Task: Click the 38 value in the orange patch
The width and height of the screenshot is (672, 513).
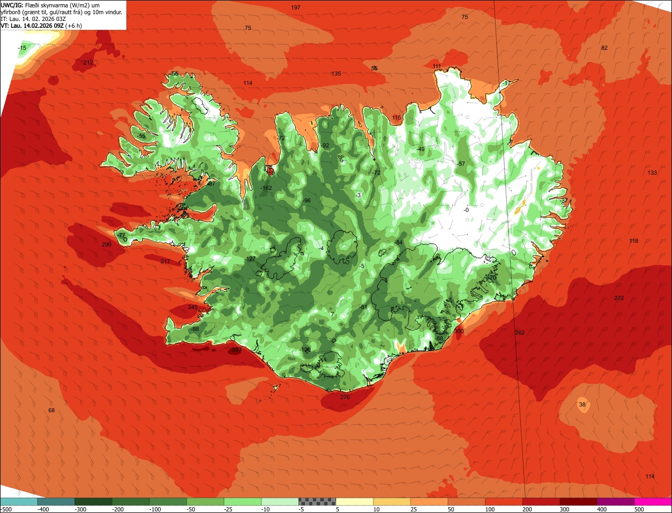Action: click(x=582, y=405)
